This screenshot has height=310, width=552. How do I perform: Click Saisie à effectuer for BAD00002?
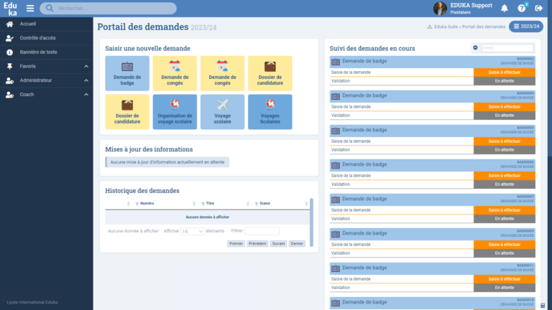504,72
